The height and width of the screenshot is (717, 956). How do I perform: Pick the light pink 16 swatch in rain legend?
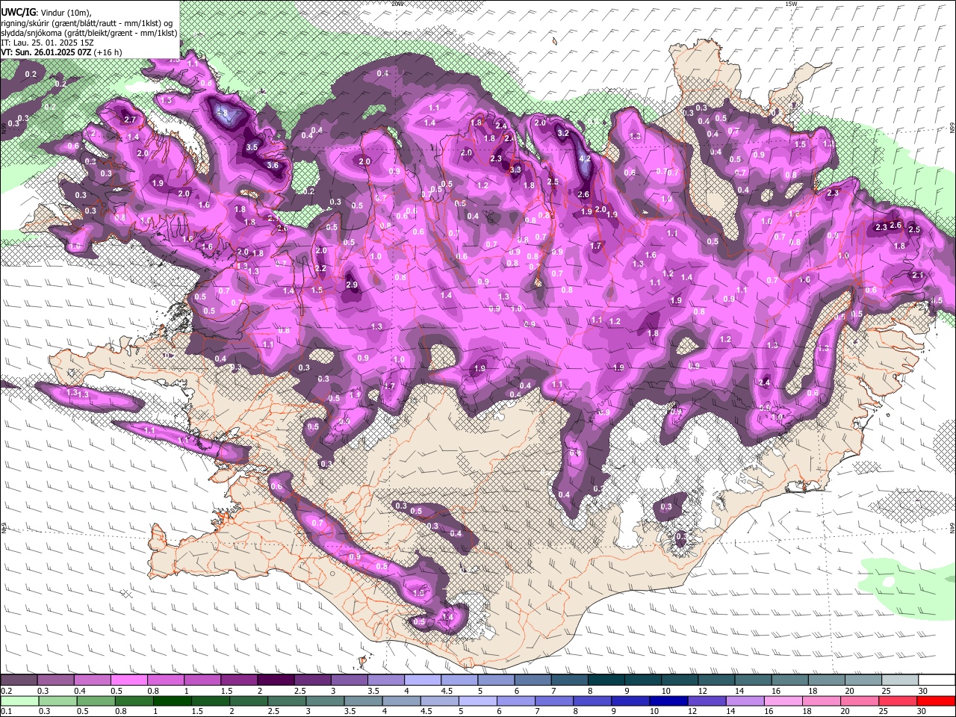pyautogui.click(x=783, y=701)
